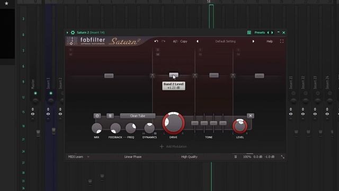
Task: Click the first Tone slider
Action: 195,123
